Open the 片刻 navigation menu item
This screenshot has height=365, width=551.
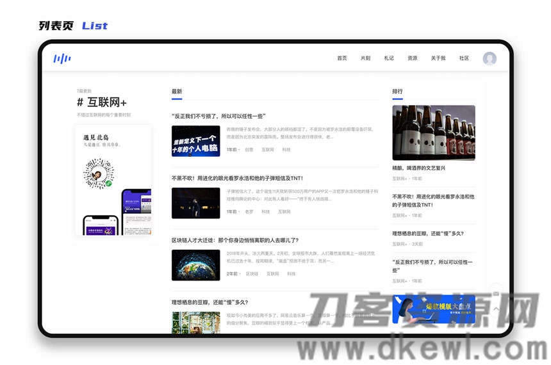(365, 58)
